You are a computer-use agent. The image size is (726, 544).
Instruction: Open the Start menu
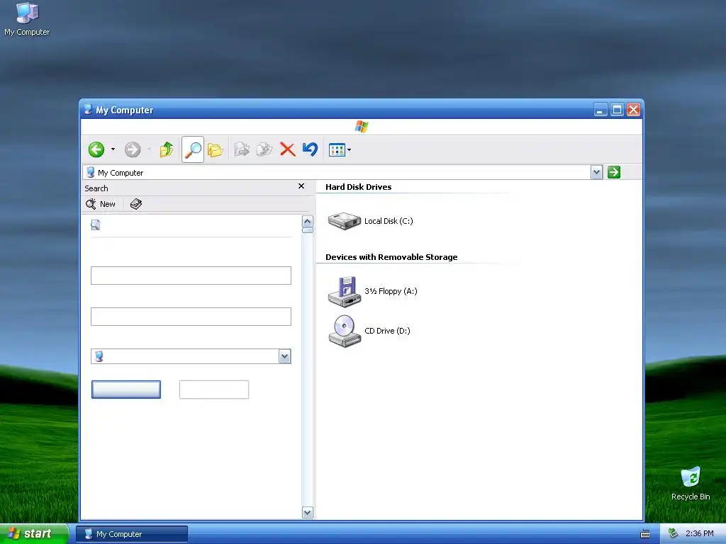(x=34, y=534)
